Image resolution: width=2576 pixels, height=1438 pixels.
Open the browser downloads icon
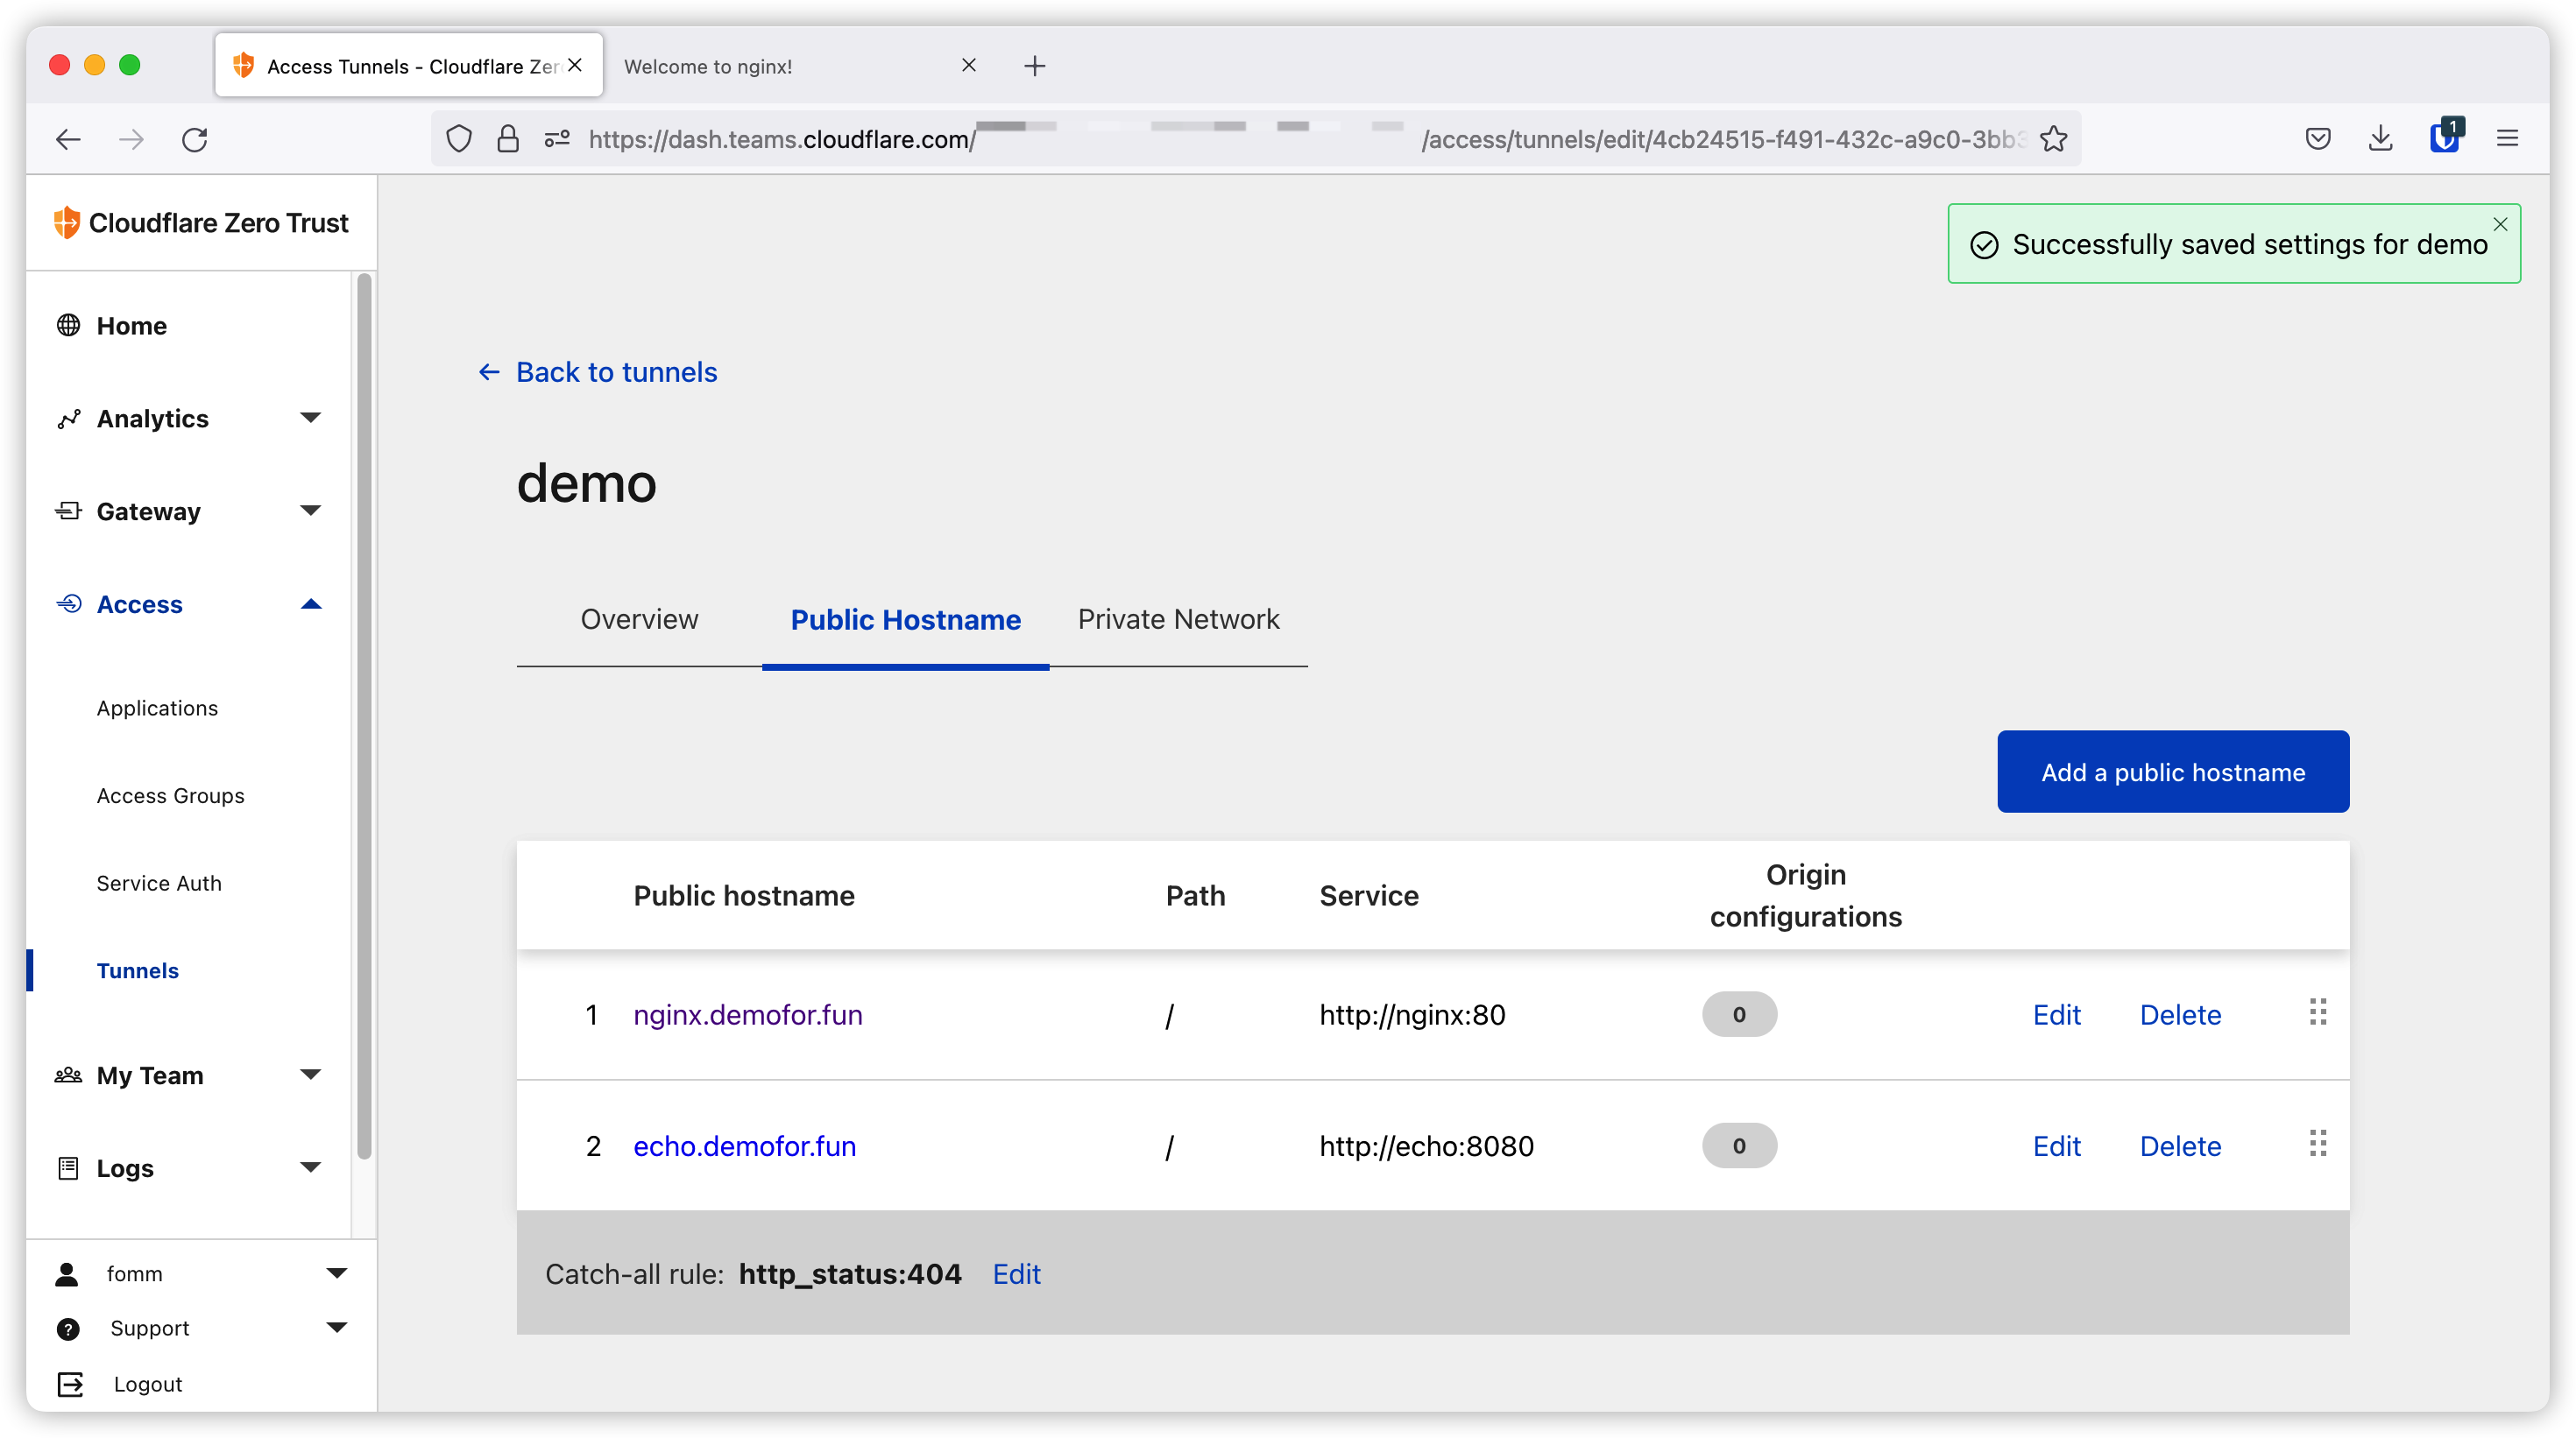coord(2381,139)
